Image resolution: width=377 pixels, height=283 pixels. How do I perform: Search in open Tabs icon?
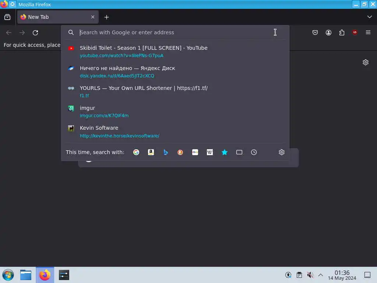pos(239,152)
